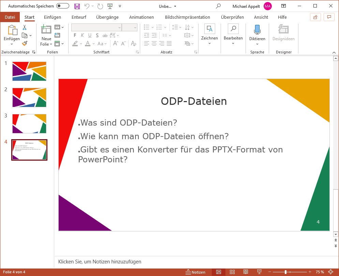Select the Format Painter brush
The image size is (339, 276).
click(x=25, y=43)
